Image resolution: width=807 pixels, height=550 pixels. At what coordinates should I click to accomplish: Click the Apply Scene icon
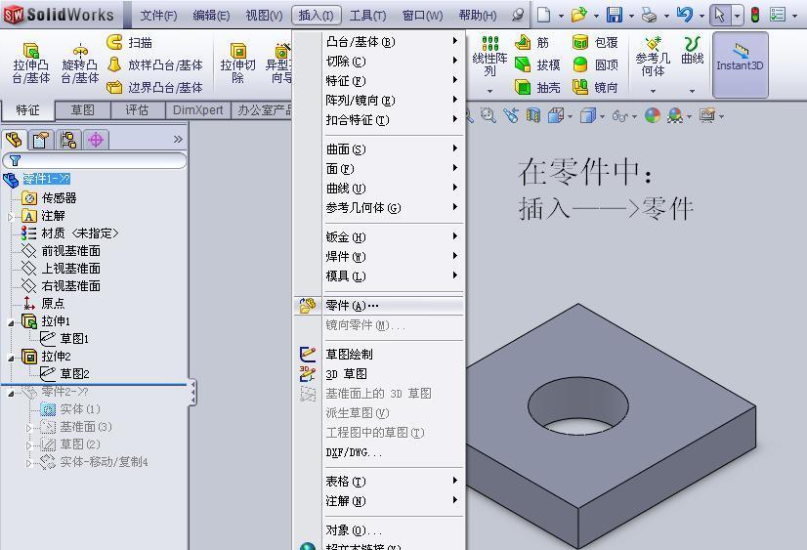[675, 115]
